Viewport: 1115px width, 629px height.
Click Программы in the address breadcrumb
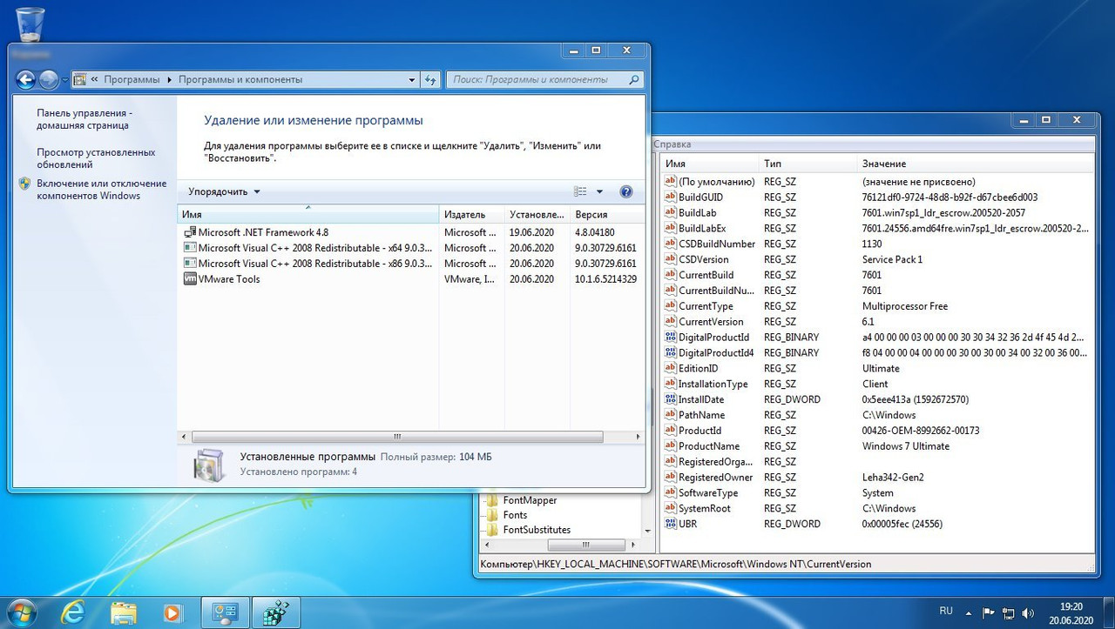pyautogui.click(x=132, y=79)
